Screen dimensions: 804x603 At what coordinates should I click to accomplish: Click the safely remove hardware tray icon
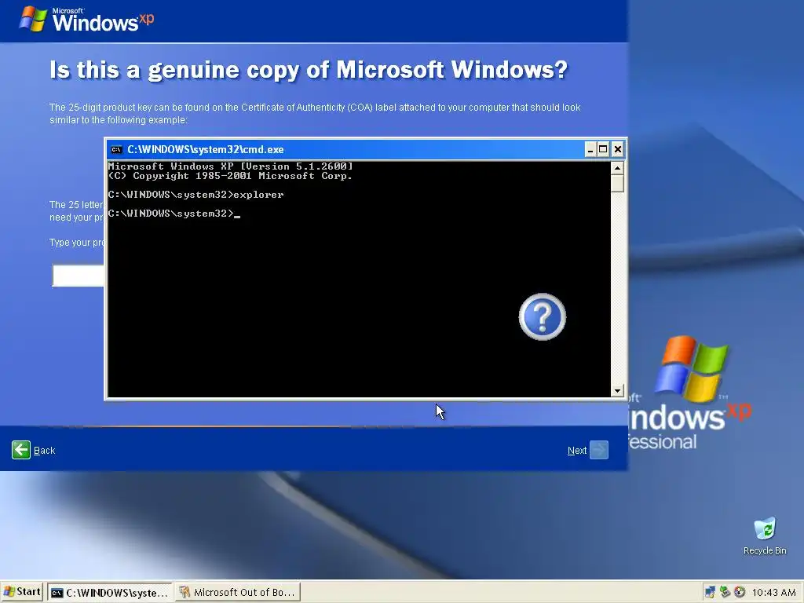[x=725, y=592]
